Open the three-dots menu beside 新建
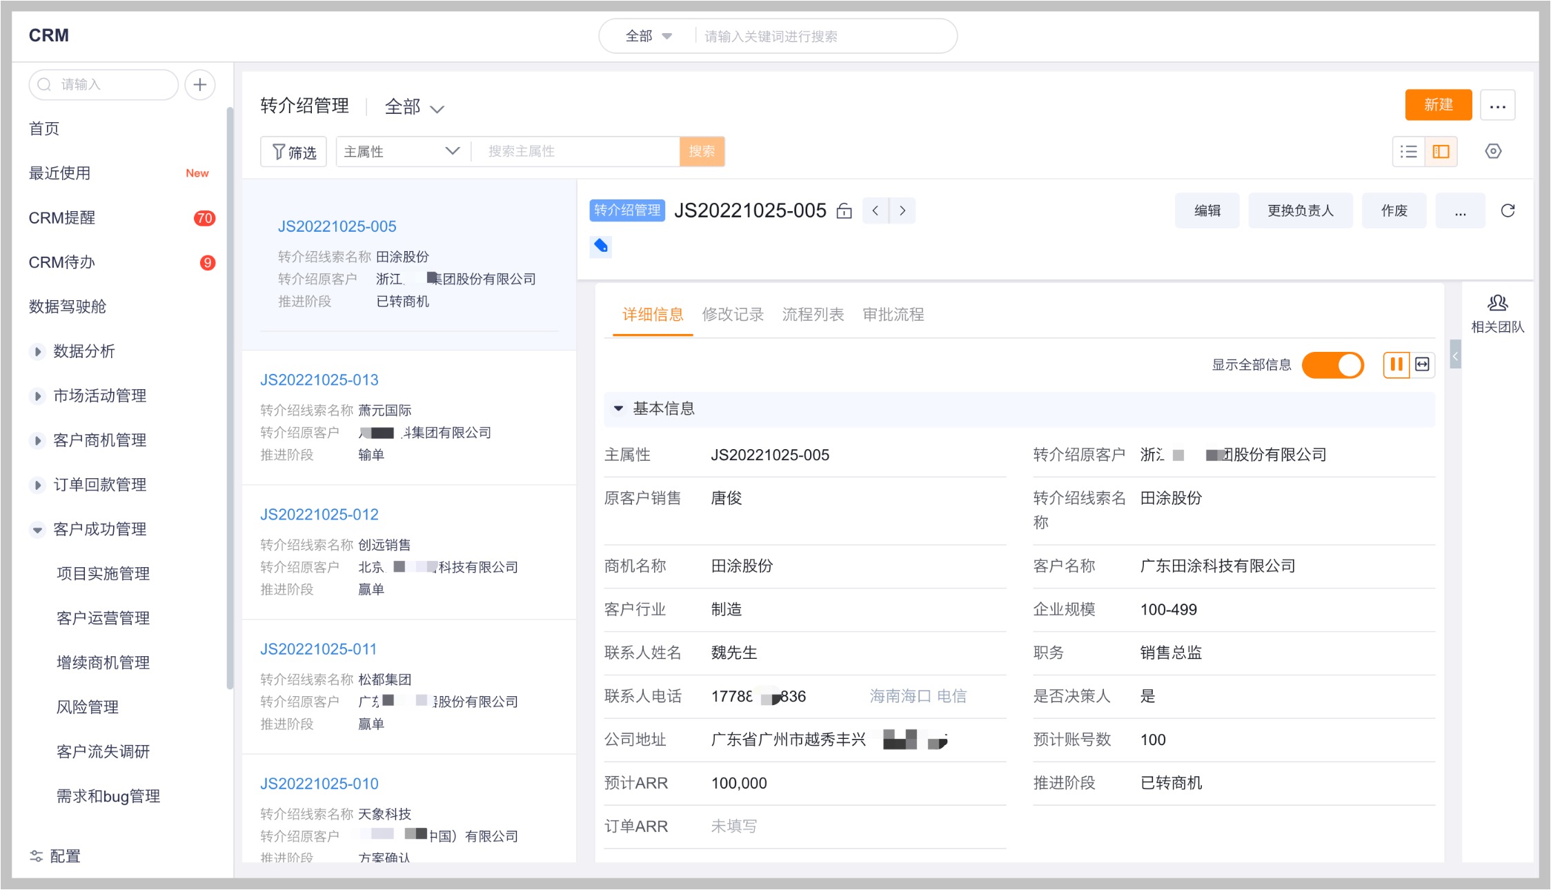This screenshot has height=890, width=1551. (1497, 106)
